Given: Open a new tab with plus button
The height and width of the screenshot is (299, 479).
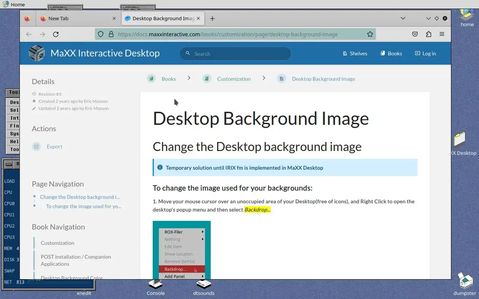Looking at the screenshot, I should (x=212, y=18).
